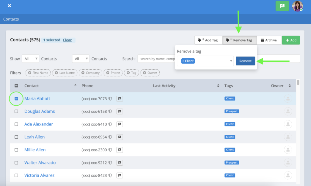Screen dimensions: 311x186
Task: Click the blue Remove button
Action: (x=245, y=61)
